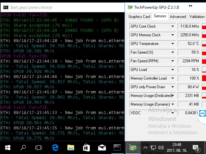206x154 pixels.
Task: Click the 59 % fan speed value
Action: click(189, 52)
